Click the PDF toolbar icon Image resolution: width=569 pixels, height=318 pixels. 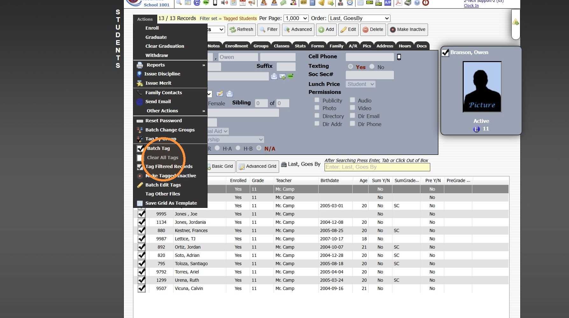tap(398, 3)
